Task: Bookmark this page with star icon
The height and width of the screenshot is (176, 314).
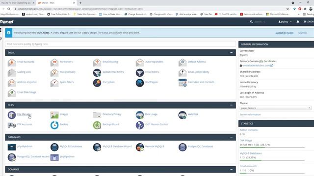Action: (x=288, y=9)
